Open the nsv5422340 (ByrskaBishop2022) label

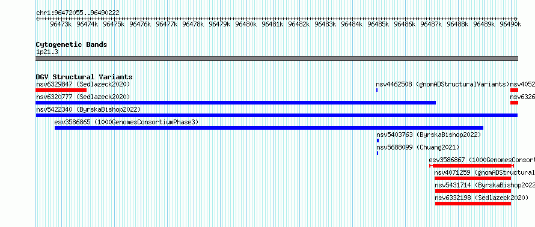pyautogui.click(x=88, y=109)
